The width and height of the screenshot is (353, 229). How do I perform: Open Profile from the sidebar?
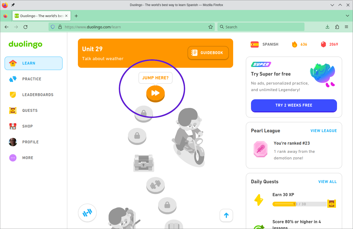coord(34,142)
